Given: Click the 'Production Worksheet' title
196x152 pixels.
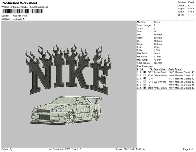Looking at the screenshot, I should click(19, 3).
